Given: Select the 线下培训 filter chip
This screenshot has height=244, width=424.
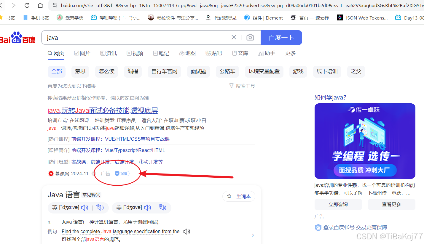Looking at the screenshot, I should 327,71.
